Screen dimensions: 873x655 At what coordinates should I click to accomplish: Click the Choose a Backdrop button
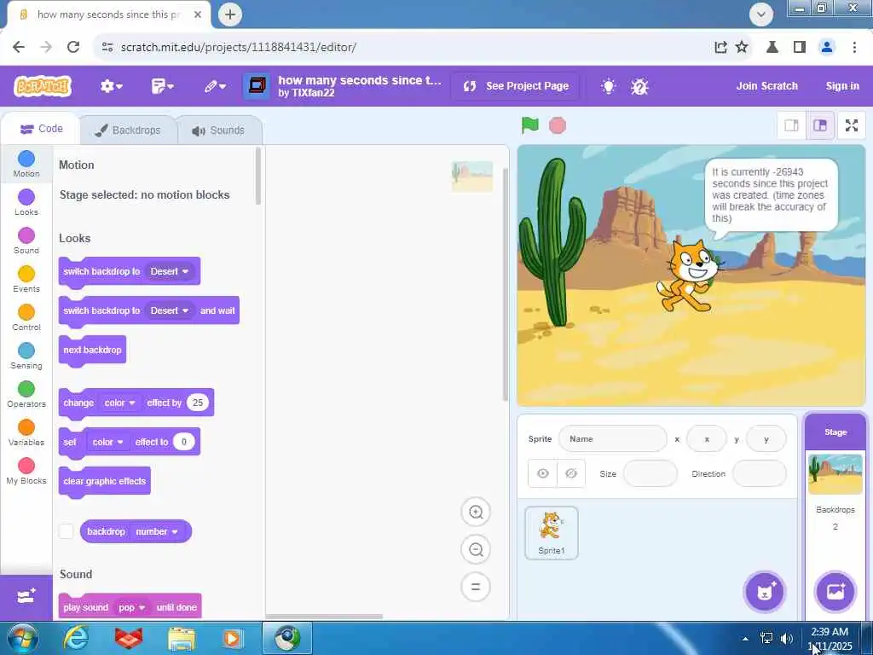pos(835,592)
